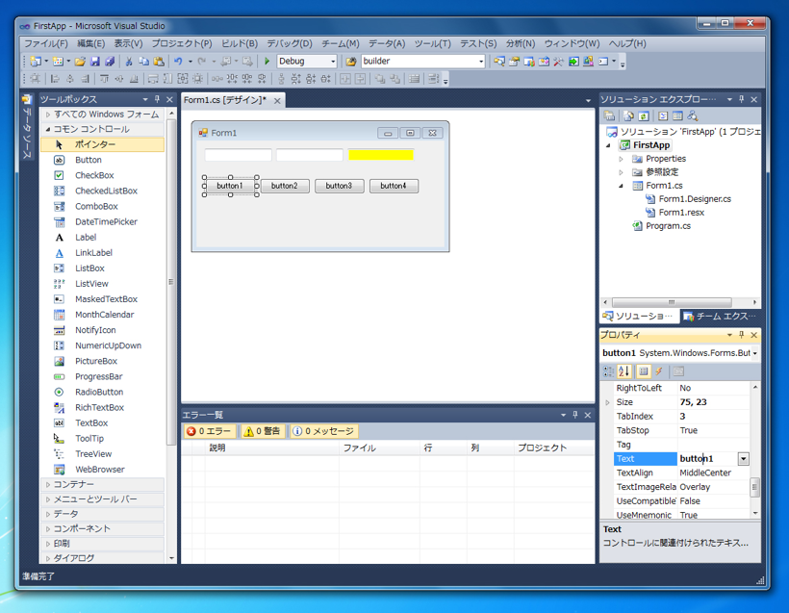Collapse the Form1.cs node in Solution Explorer

click(621, 185)
